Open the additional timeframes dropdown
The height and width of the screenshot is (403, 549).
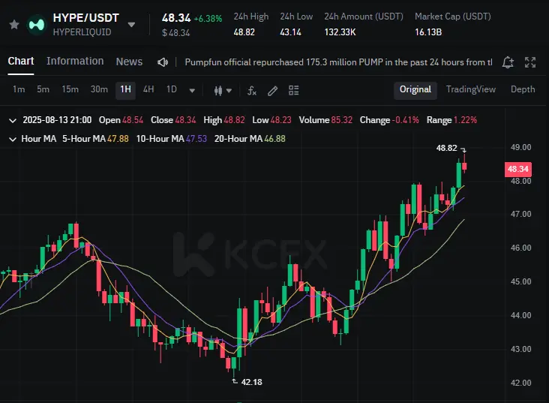click(192, 91)
